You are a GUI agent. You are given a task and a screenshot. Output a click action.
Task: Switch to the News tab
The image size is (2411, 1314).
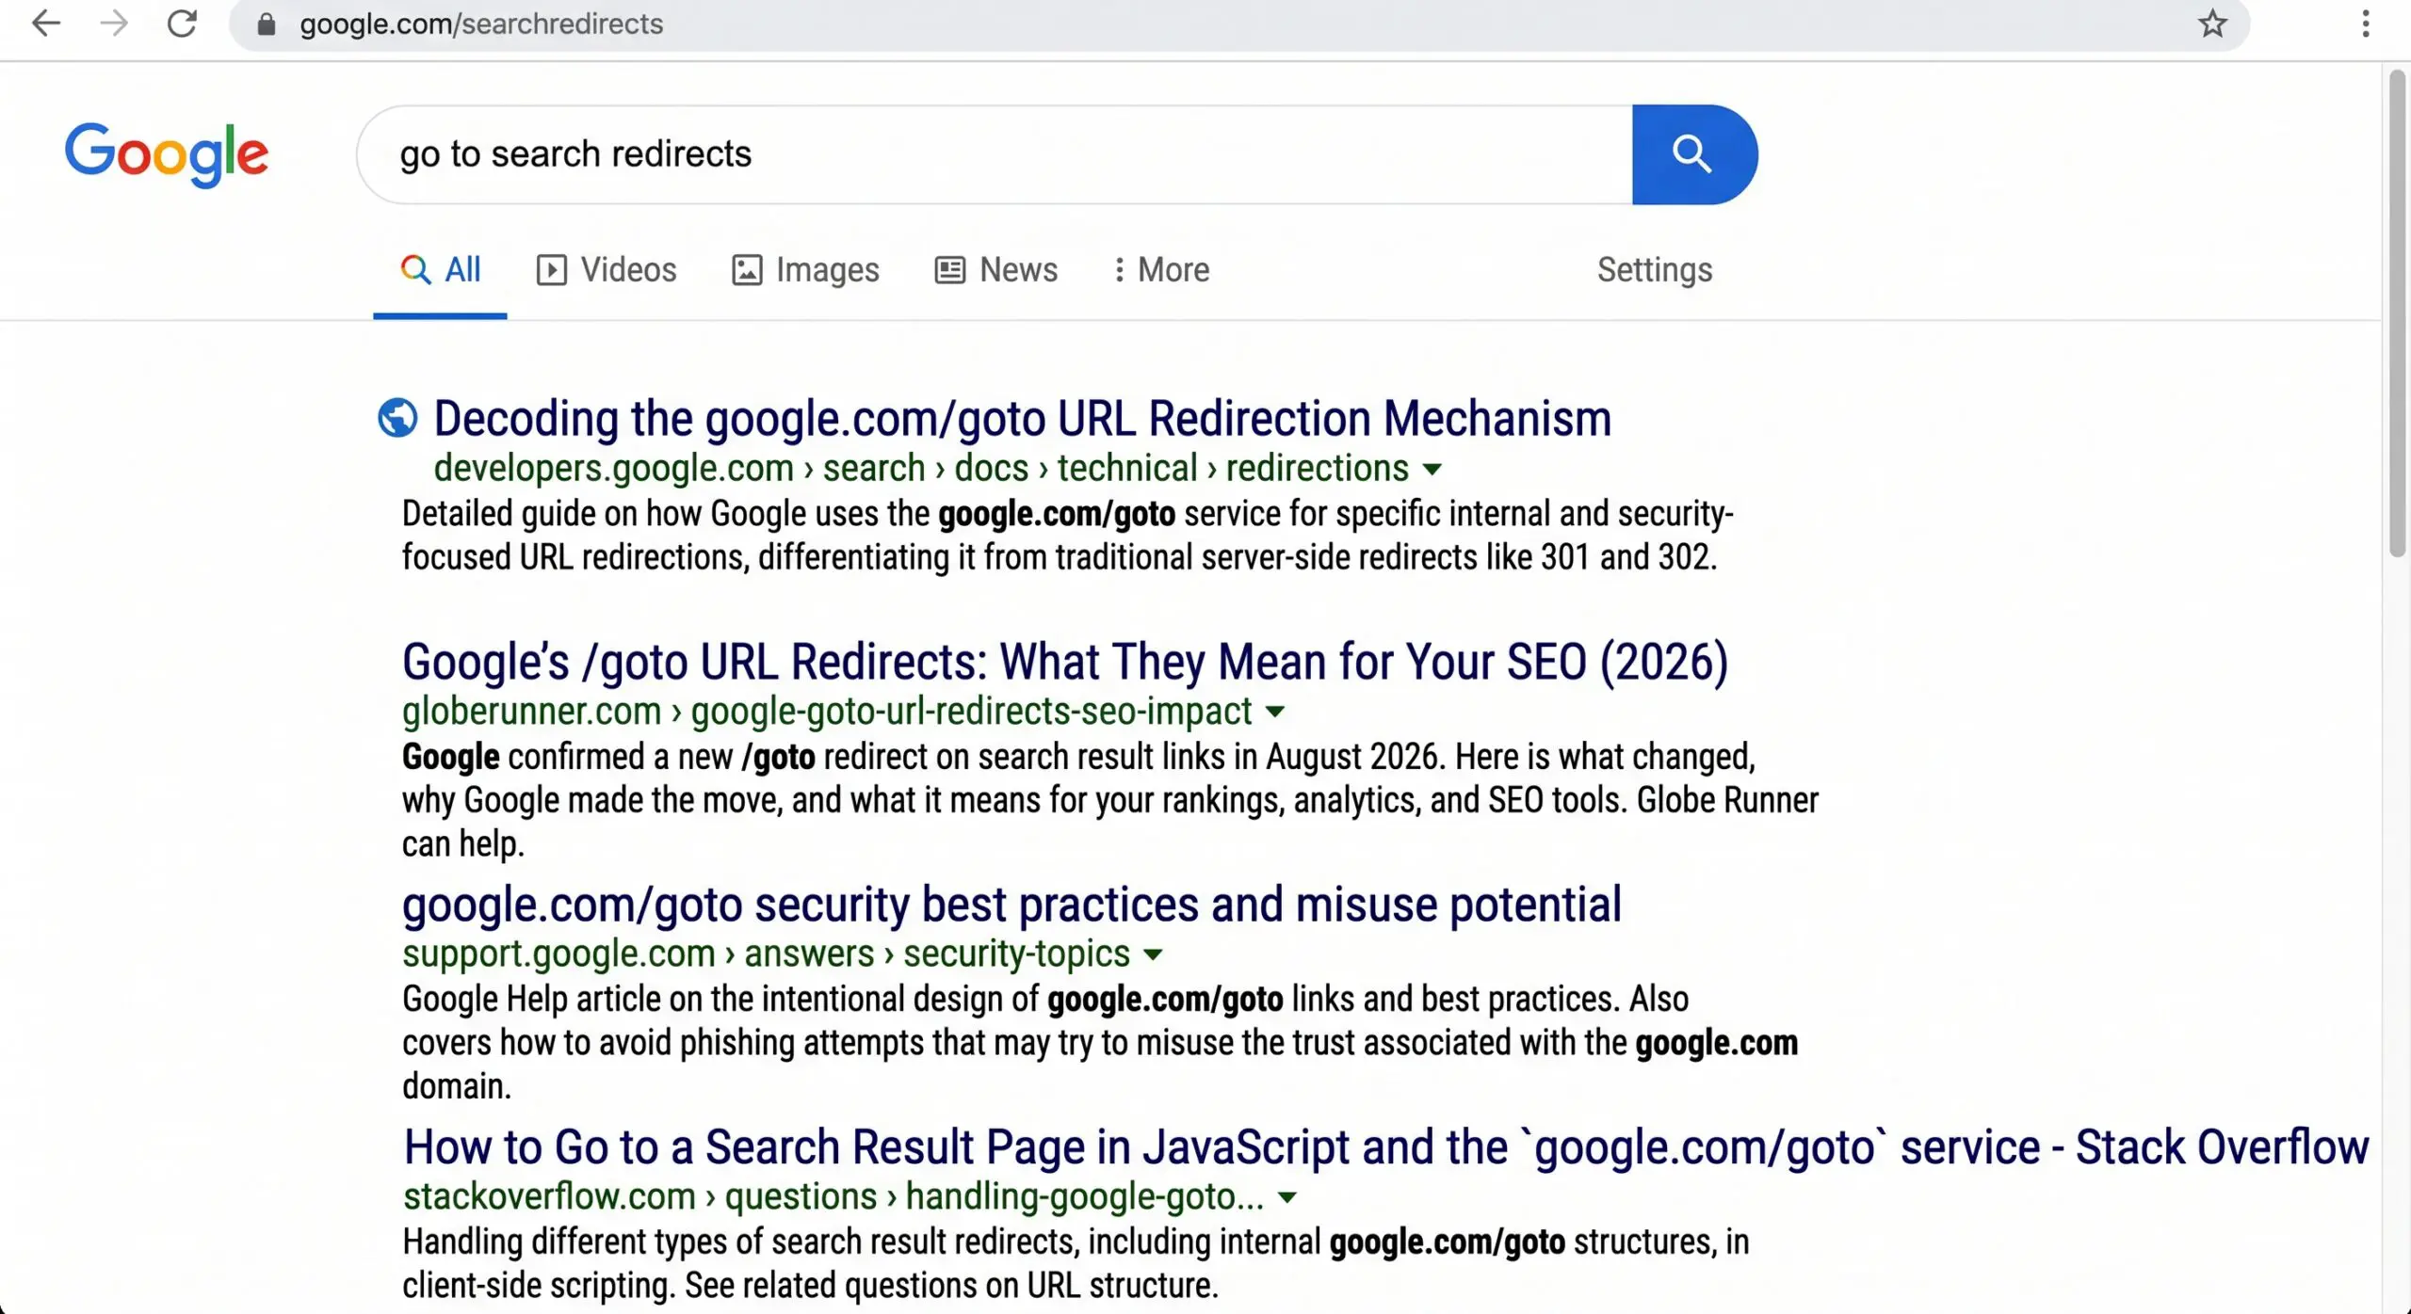[x=996, y=270]
